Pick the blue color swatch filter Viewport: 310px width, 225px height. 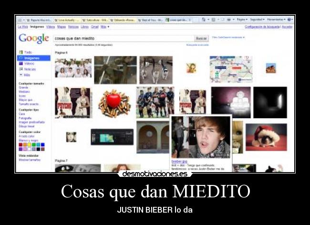coord(43,144)
